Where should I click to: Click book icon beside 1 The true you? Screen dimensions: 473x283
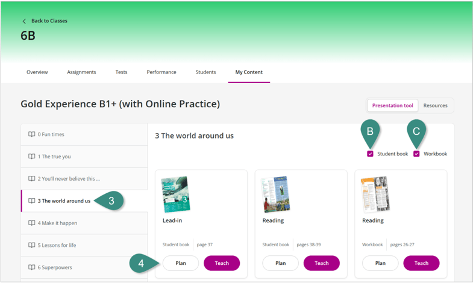pos(32,157)
